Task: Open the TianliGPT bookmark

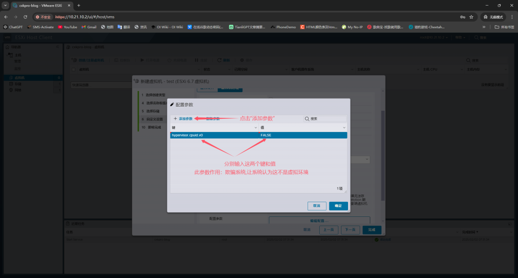Action: pyautogui.click(x=247, y=27)
